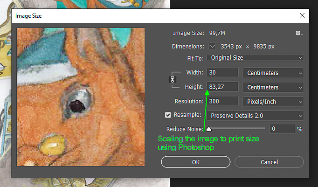Image resolution: width=318 pixels, height=187 pixels.
Task: Click the Height field showing 83,27
Action: click(222, 87)
